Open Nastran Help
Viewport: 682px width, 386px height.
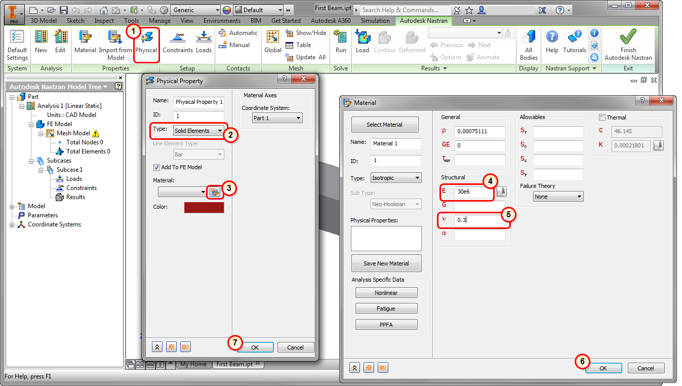[552, 42]
